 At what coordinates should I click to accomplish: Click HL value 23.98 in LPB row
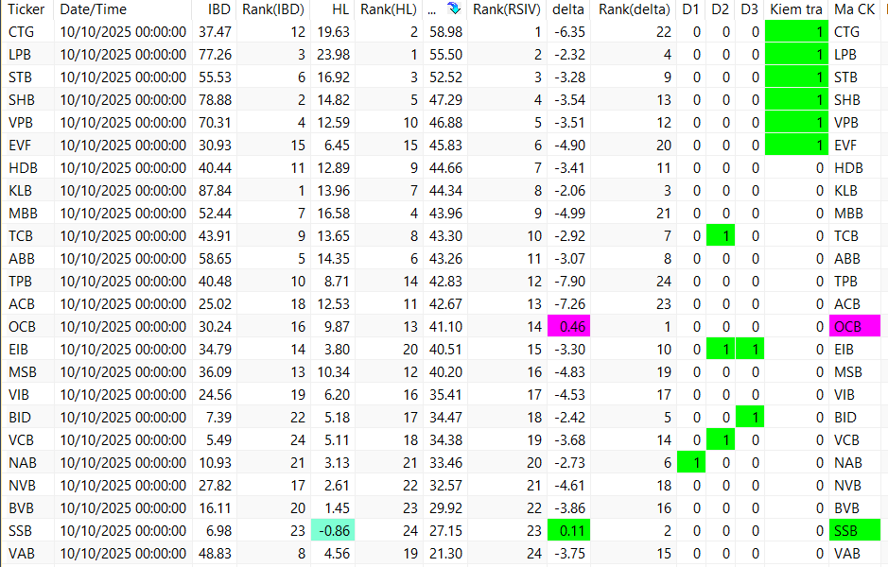pos(333,55)
